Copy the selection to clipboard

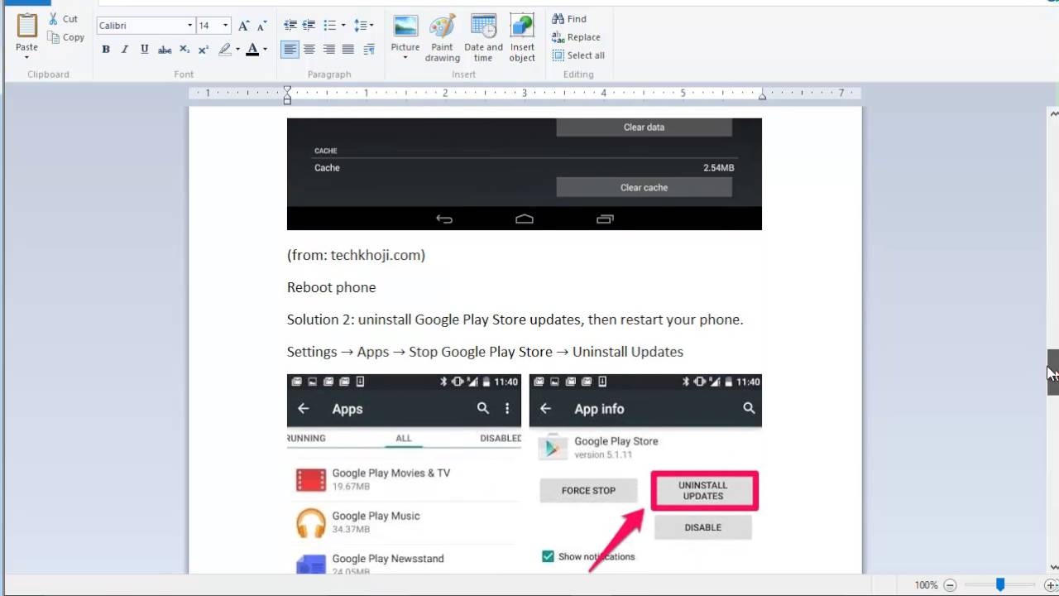(65, 37)
